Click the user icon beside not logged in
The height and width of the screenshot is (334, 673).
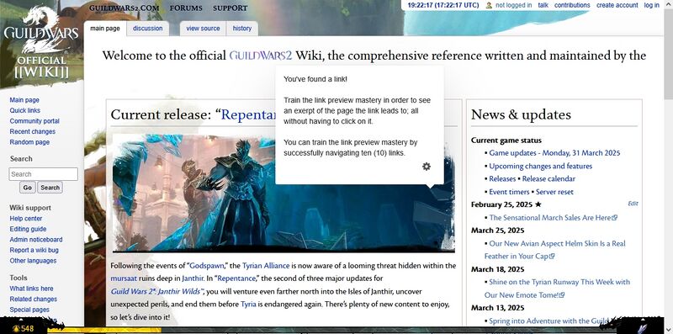(489, 5)
